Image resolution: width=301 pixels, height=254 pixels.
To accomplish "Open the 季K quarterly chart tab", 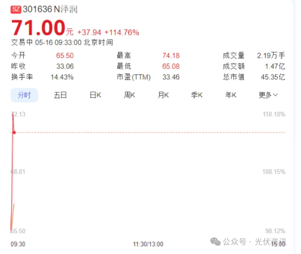I will [197, 95].
